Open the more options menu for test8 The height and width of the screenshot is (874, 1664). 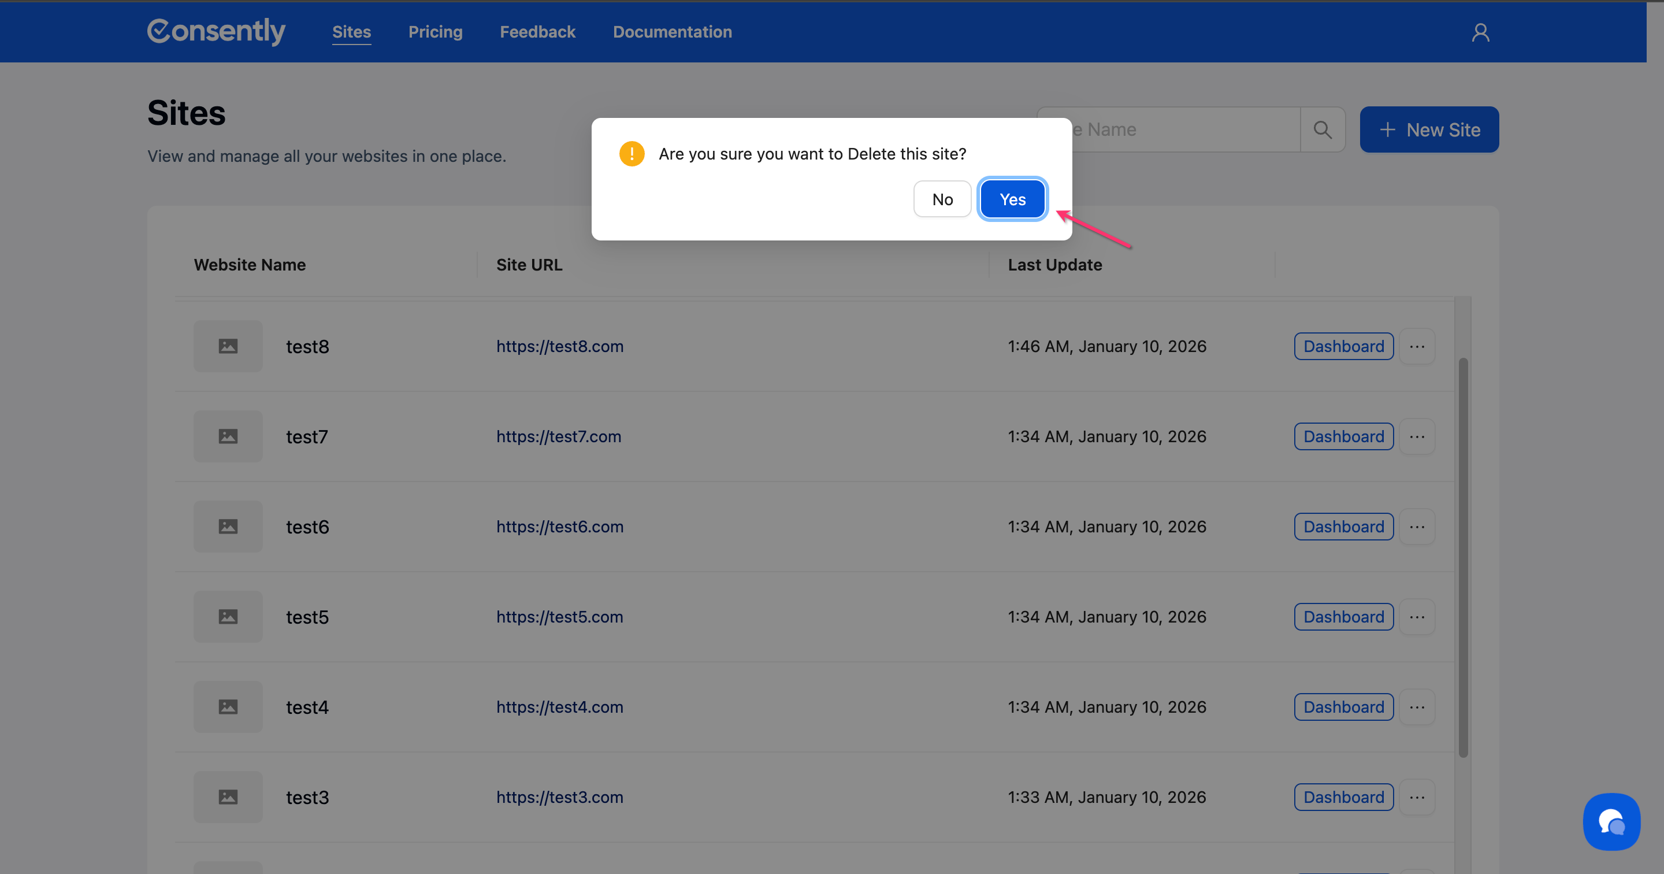click(x=1417, y=346)
